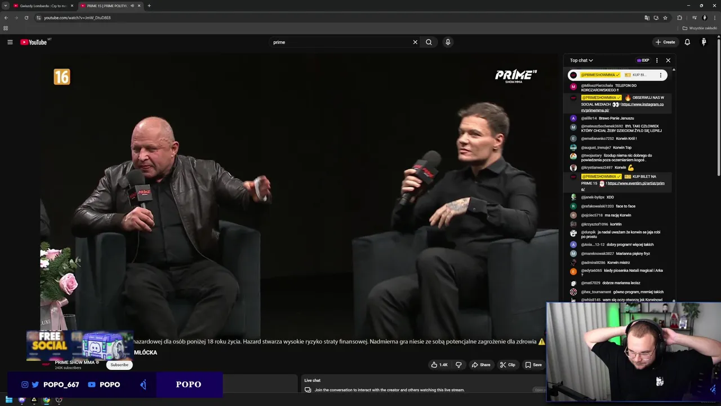The width and height of the screenshot is (721, 406).
Task: Open pinned message options menu
Action: [661, 75]
